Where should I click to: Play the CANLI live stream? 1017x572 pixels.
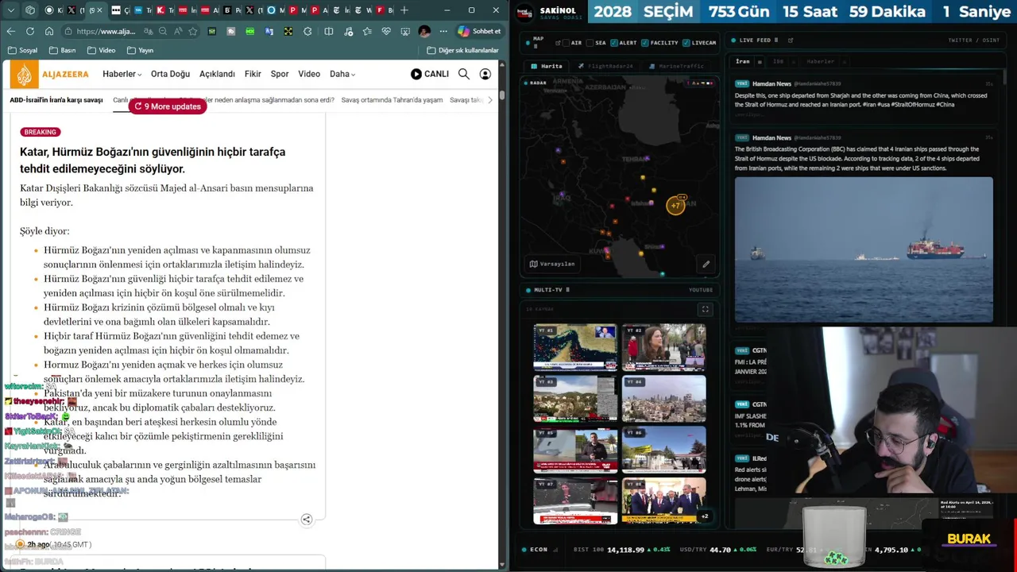tap(430, 74)
